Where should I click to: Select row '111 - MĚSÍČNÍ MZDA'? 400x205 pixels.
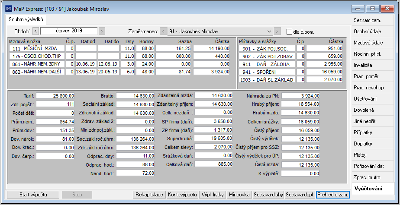tap(119, 49)
